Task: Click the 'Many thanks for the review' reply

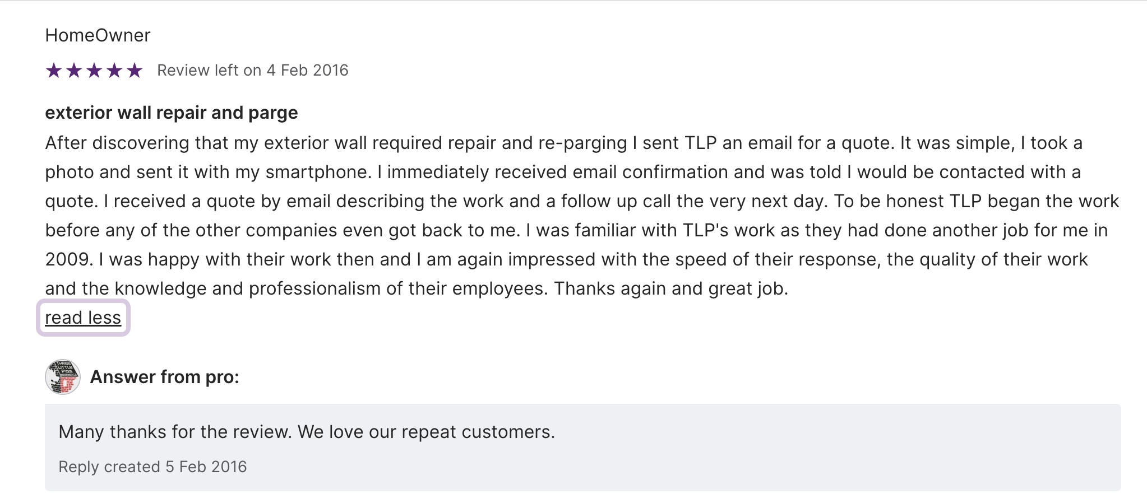Action: 306,432
